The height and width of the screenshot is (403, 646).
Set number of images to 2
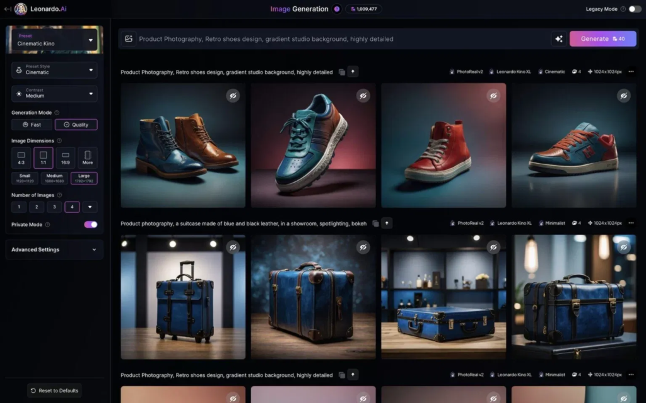coord(37,207)
